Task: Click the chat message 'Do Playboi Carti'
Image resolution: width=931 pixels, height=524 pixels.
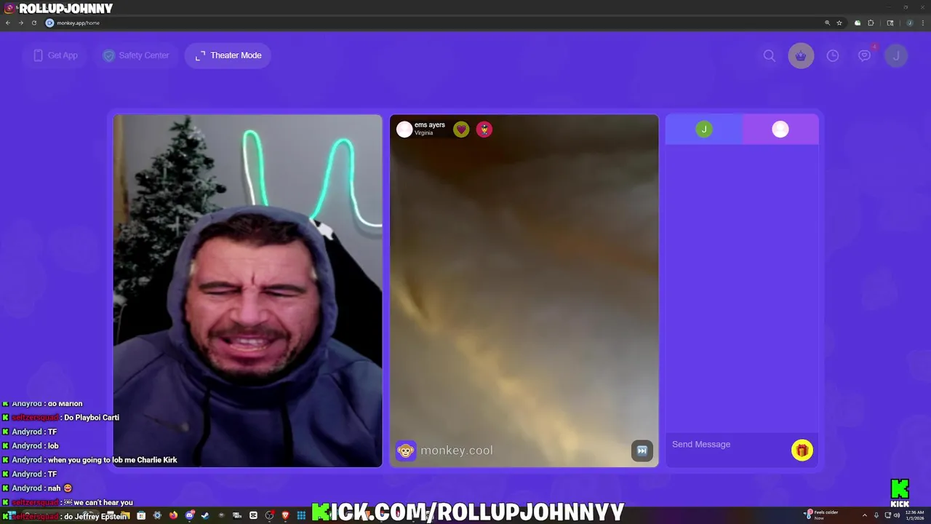Action: click(x=92, y=418)
